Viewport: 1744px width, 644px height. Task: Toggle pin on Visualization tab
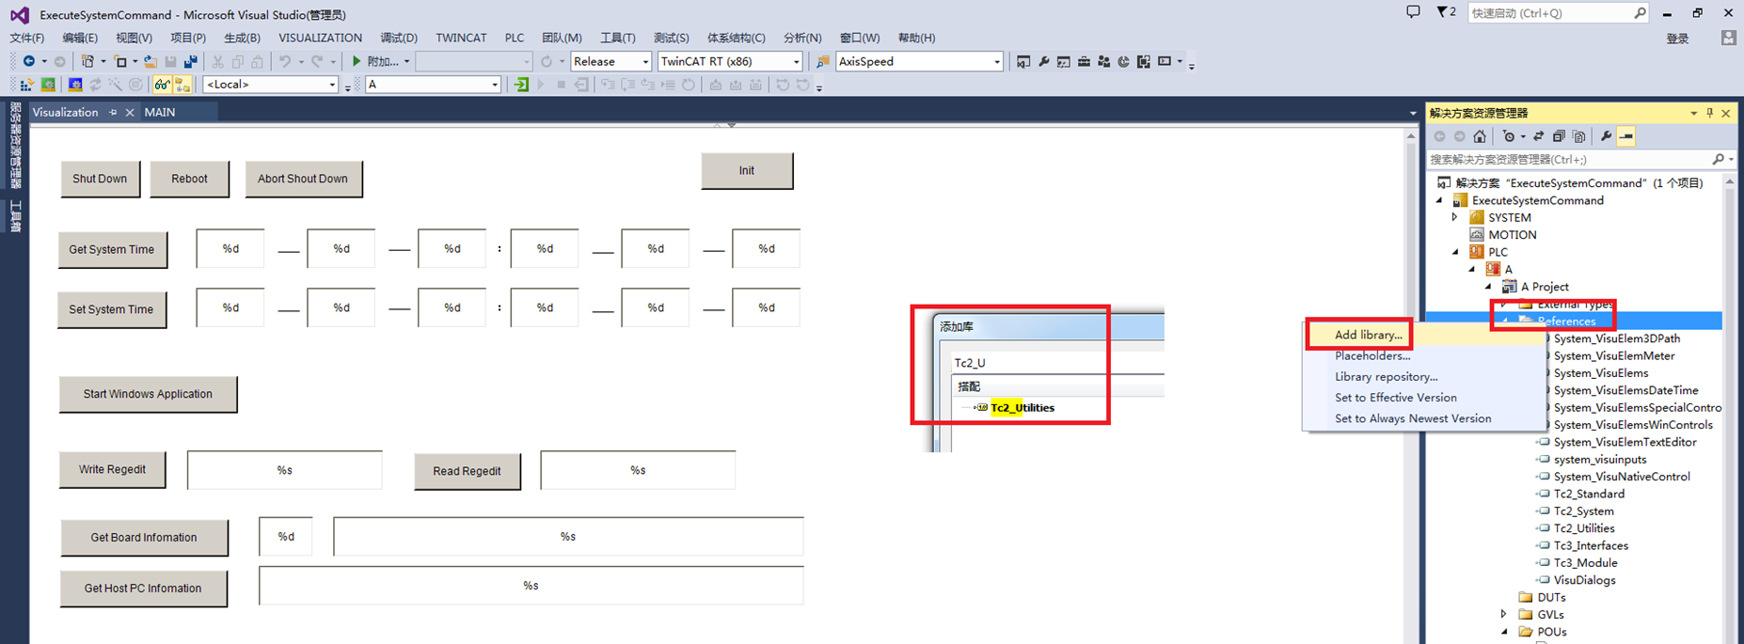coord(113,112)
